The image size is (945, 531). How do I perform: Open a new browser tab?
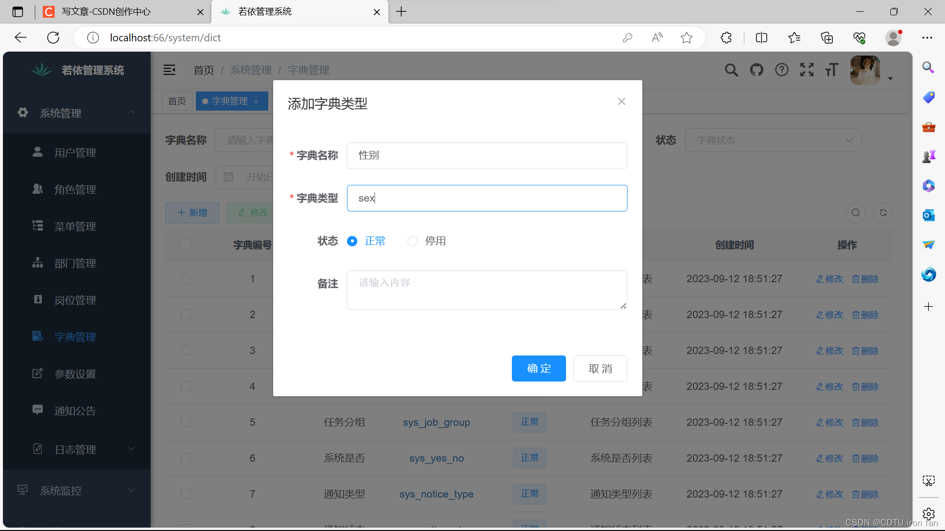point(402,12)
